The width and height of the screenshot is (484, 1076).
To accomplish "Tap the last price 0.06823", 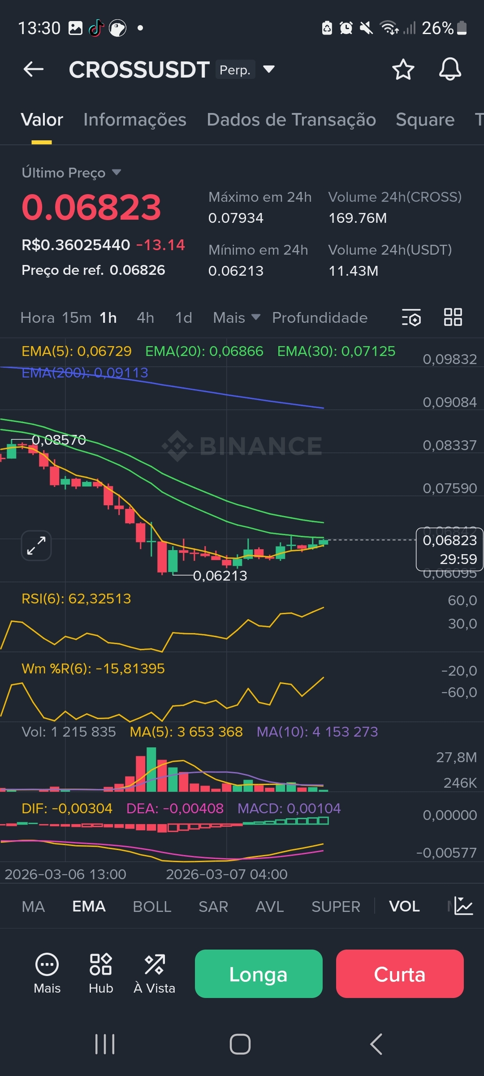I will [x=91, y=208].
